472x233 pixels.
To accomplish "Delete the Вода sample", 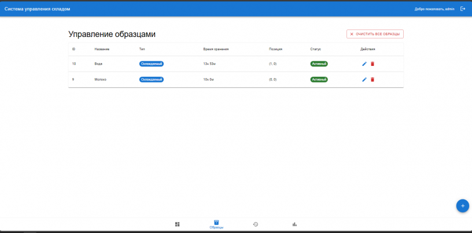I will 373,64.
